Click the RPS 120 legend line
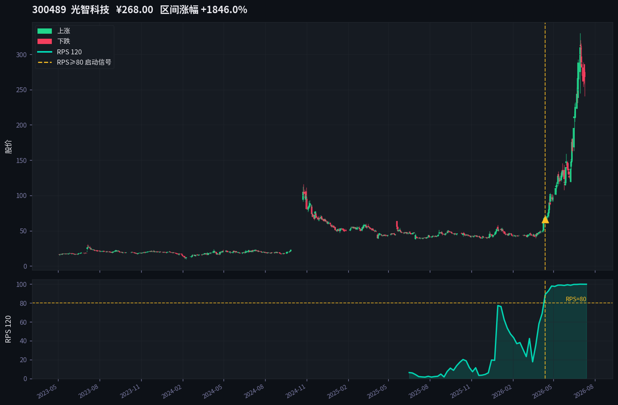 44,52
